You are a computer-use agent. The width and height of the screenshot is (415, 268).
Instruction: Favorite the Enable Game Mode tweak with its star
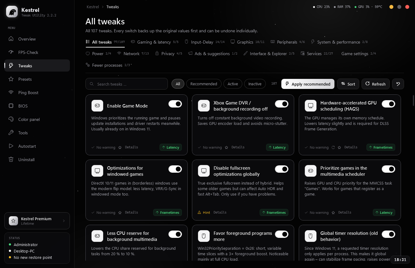tap(120, 147)
